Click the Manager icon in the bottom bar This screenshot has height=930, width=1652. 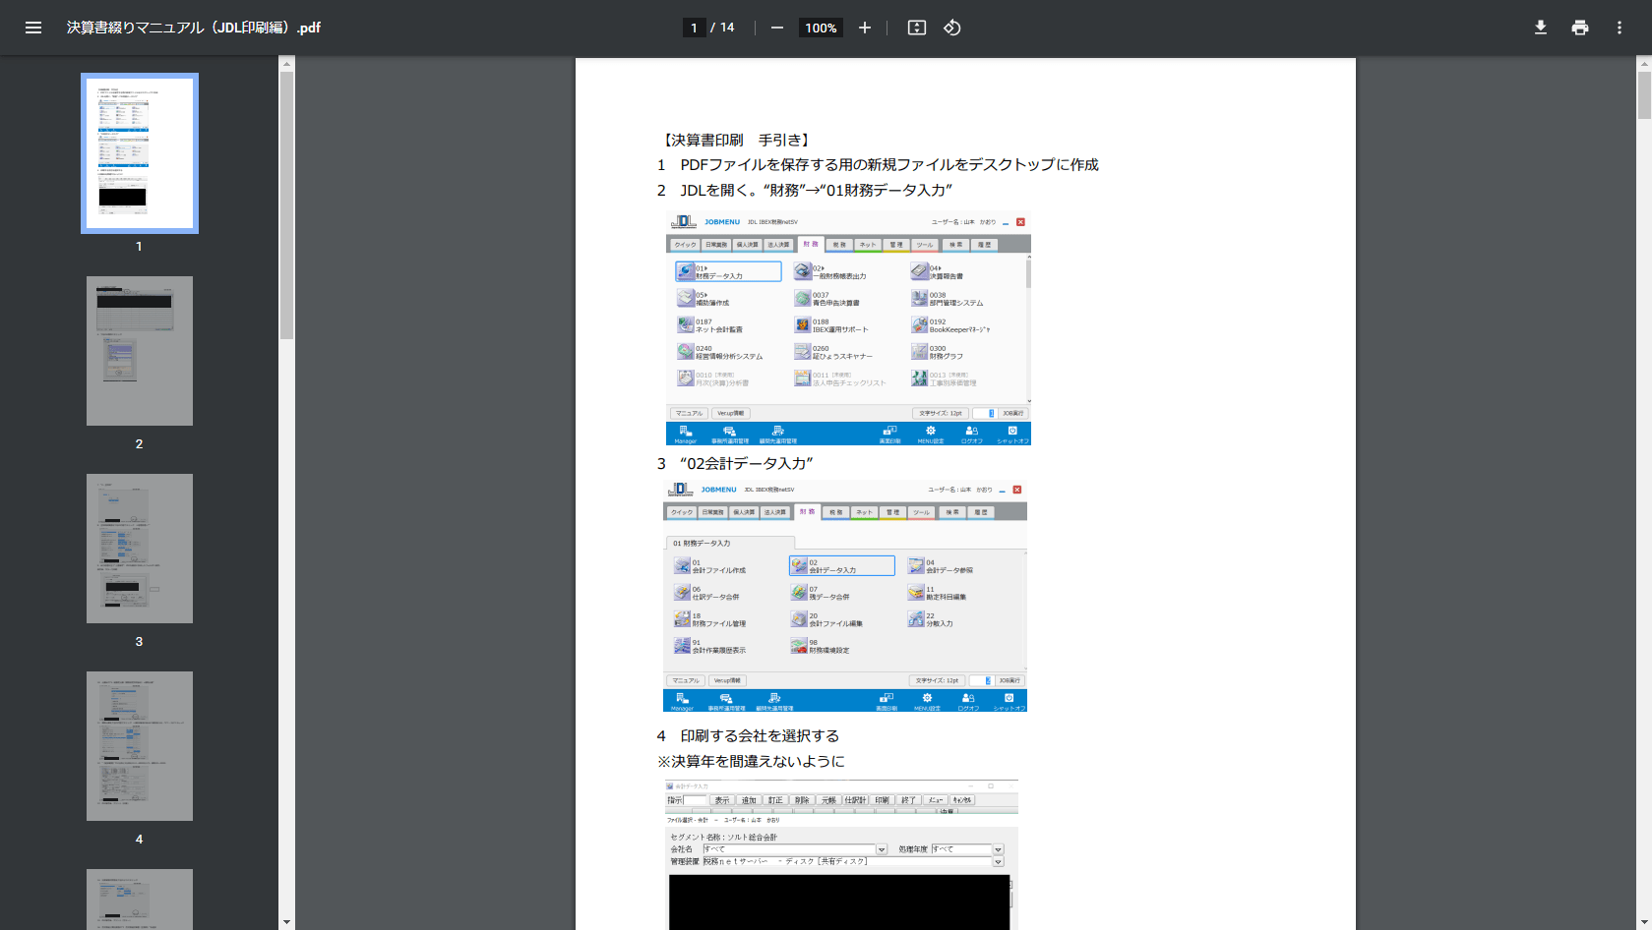coord(686,433)
